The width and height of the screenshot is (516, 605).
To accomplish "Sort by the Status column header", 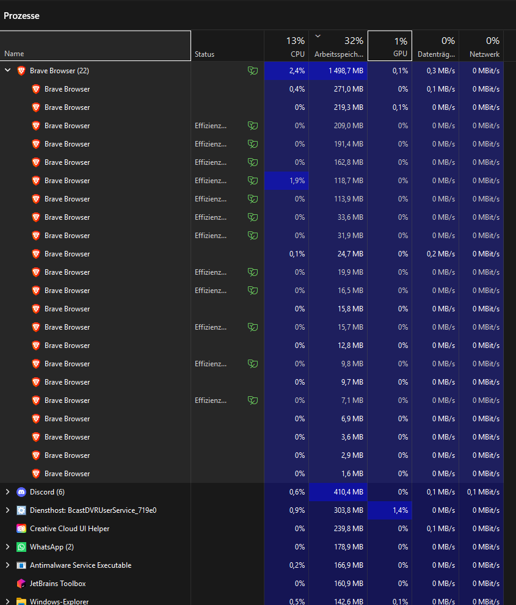I will coord(227,46).
